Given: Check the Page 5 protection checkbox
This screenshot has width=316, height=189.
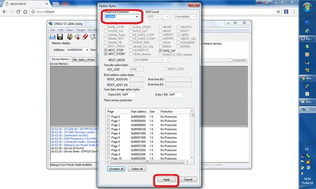Looking at the screenshot, I should coord(109,137).
